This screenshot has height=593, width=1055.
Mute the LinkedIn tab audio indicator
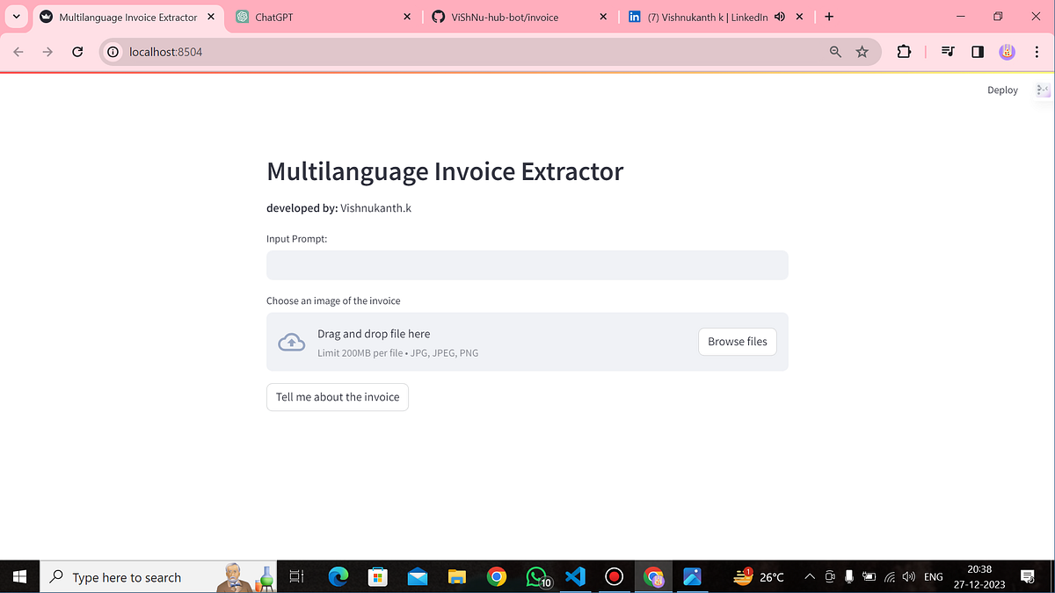tap(779, 16)
